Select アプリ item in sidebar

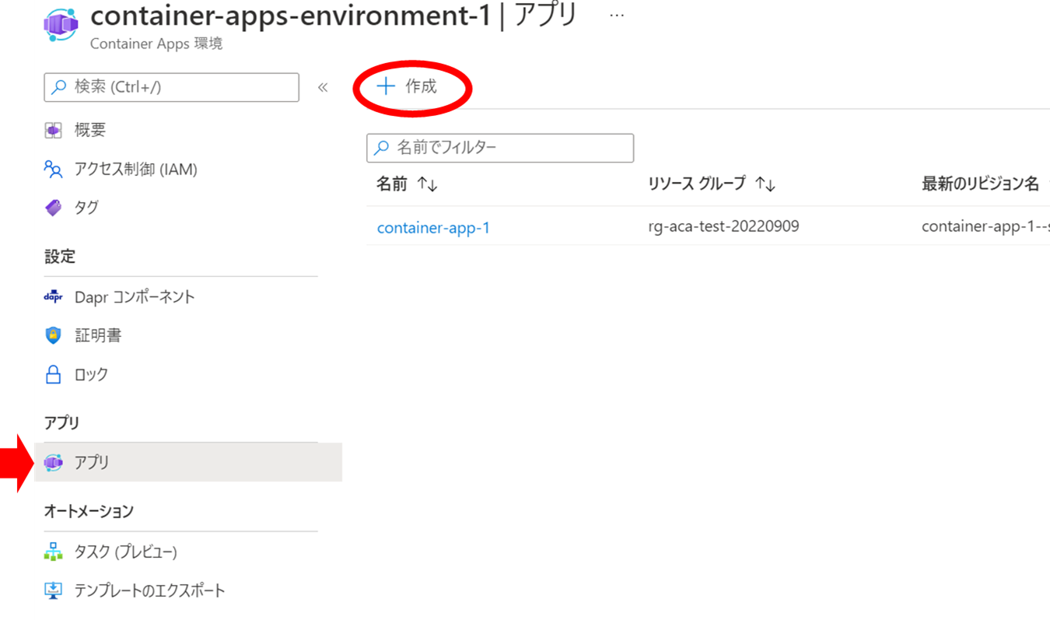click(188, 462)
